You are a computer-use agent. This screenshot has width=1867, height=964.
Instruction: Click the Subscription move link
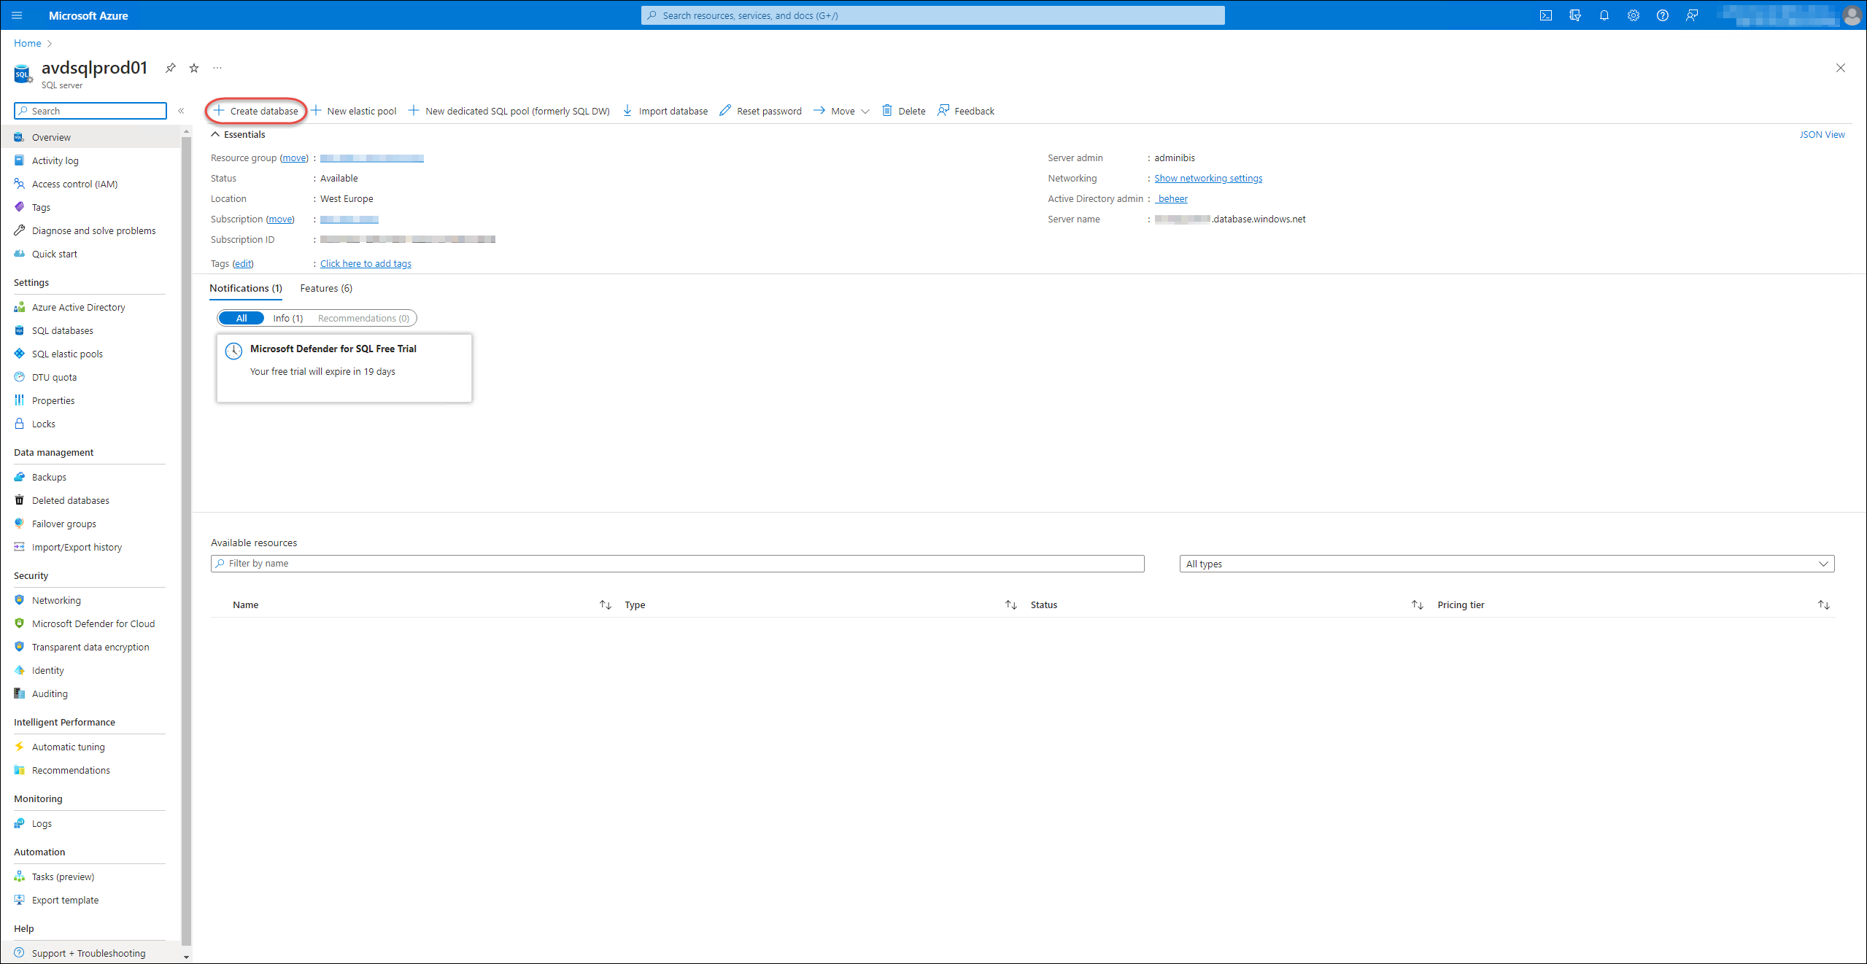(280, 219)
